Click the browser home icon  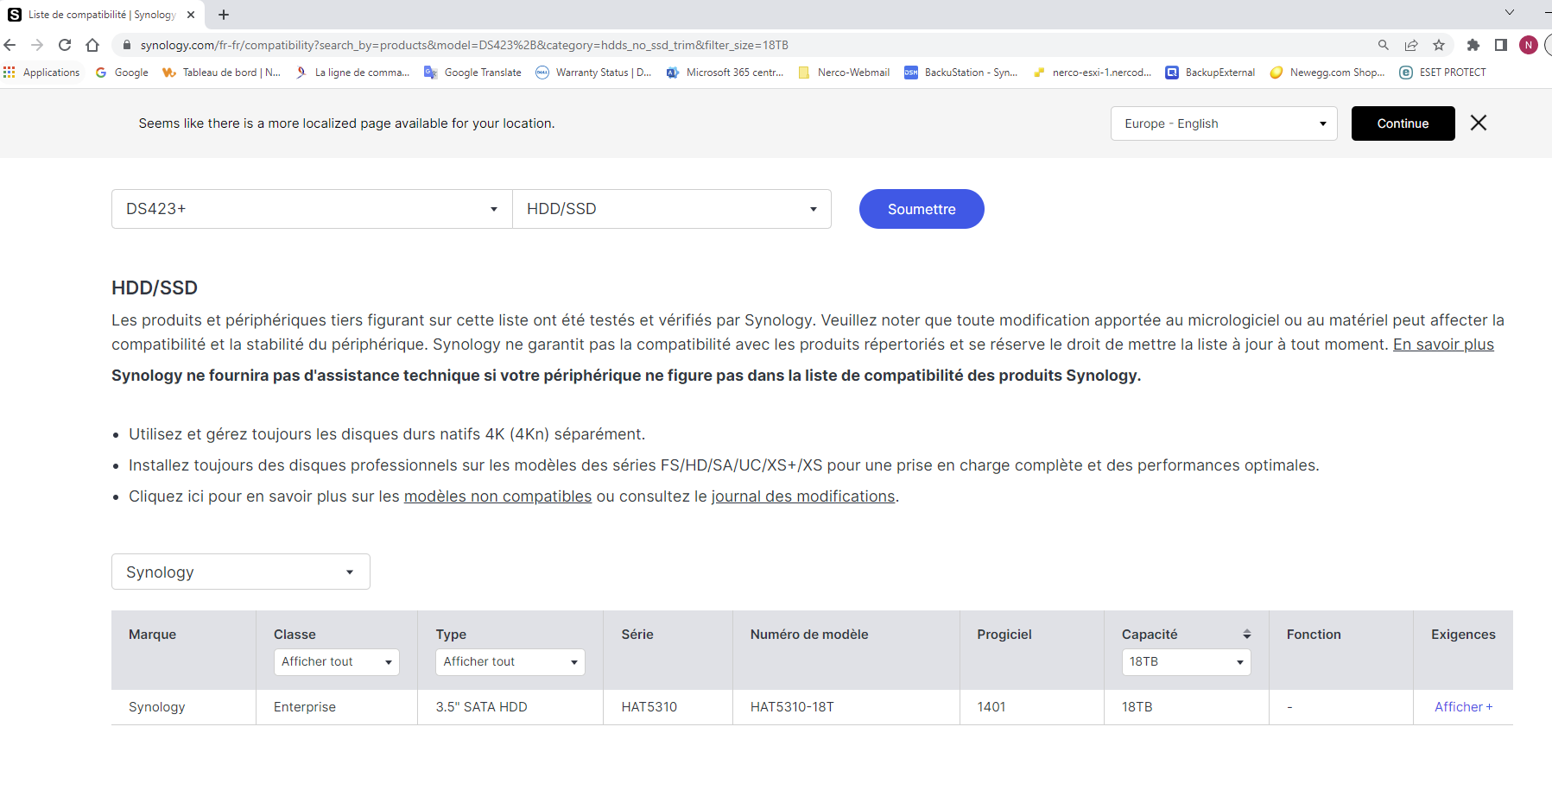pyautogui.click(x=92, y=45)
